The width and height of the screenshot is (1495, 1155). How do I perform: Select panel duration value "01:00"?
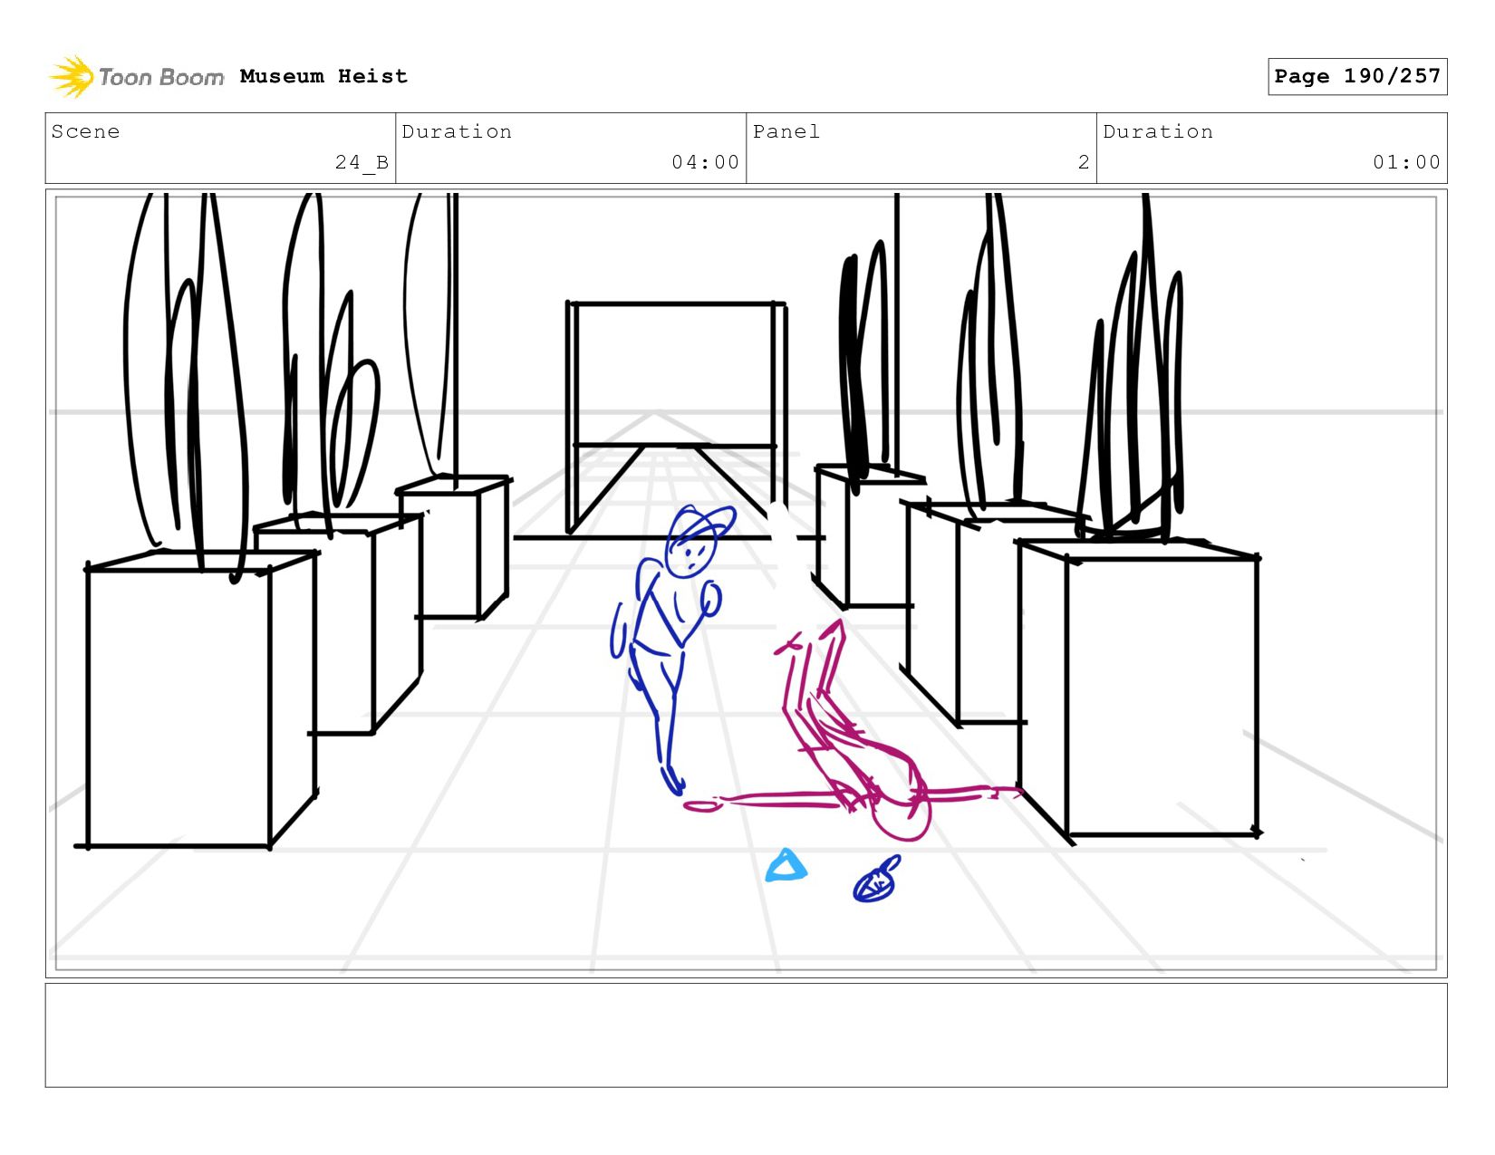(x=1406, y=162)
